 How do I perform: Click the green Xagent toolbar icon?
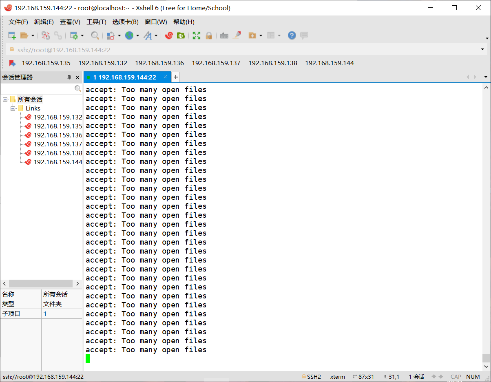[x=181, y=35]
